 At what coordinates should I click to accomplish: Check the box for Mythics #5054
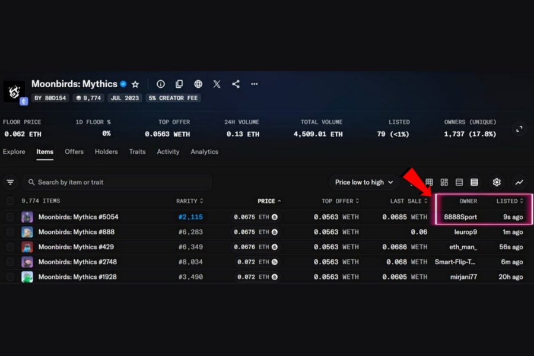click(x=10, y=217)
